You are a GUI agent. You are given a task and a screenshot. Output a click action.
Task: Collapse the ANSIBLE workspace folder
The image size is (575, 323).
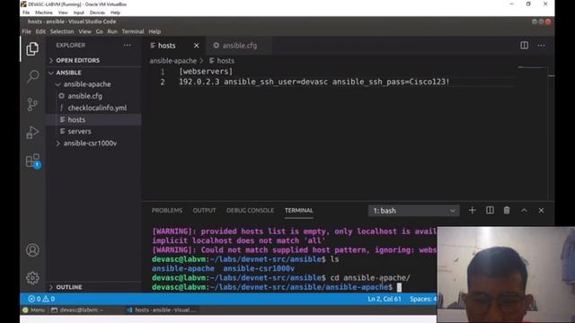coord(68,73)
